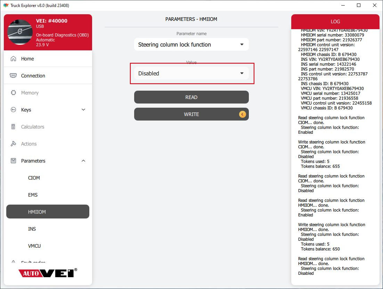Click log line INS serial number: 14322146

point(328,64)
